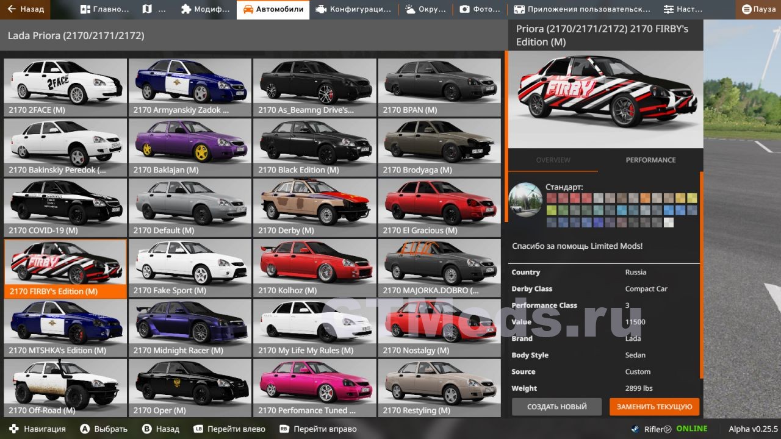Select the 2170 2FACE (M) car

click(65, 87)
